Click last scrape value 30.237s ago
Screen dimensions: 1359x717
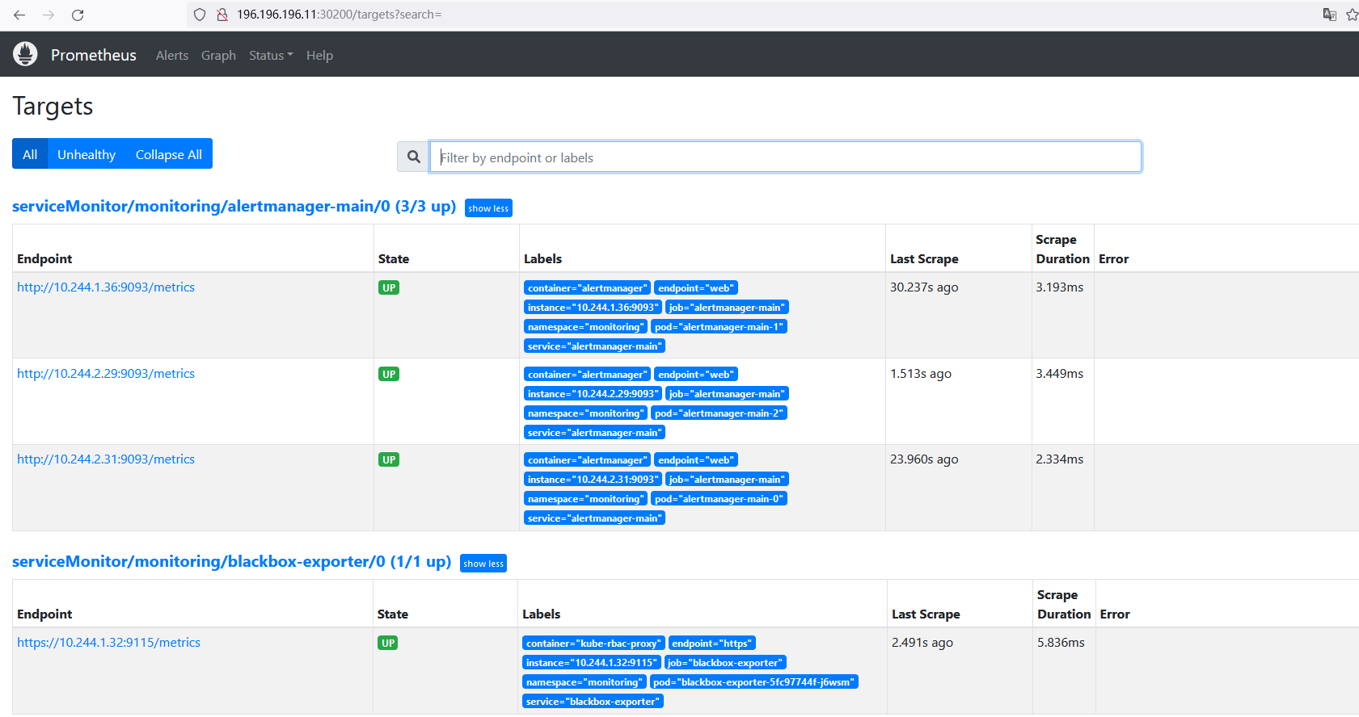click(924, 287)
